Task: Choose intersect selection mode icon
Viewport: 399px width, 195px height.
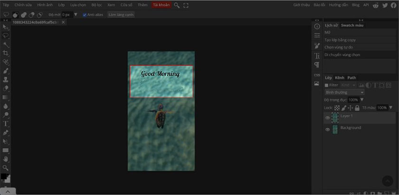Action: coord(39,15)
